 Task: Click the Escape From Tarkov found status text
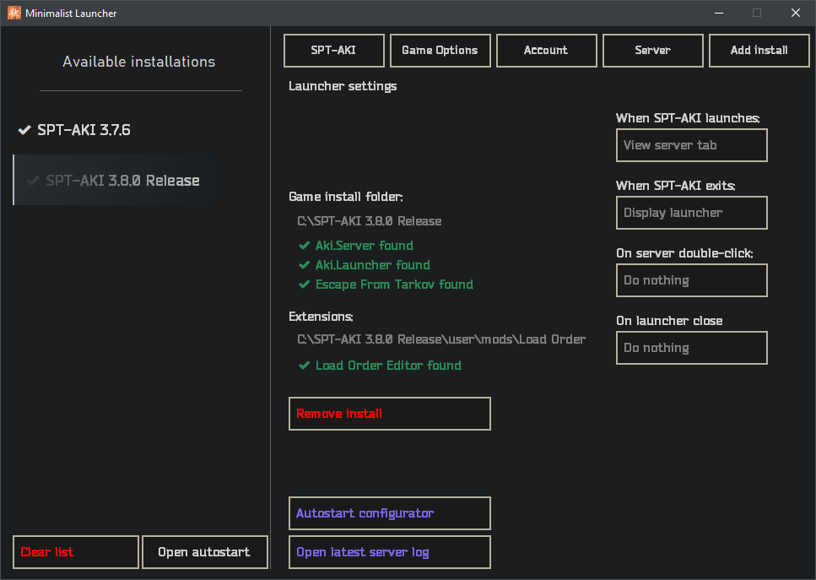(394, 285)
